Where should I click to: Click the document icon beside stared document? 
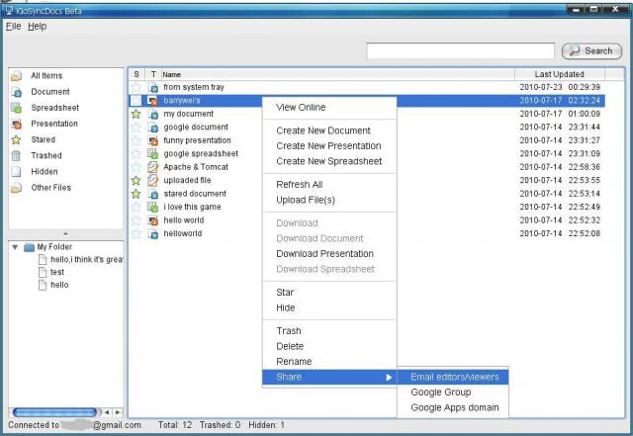(153, 194)
